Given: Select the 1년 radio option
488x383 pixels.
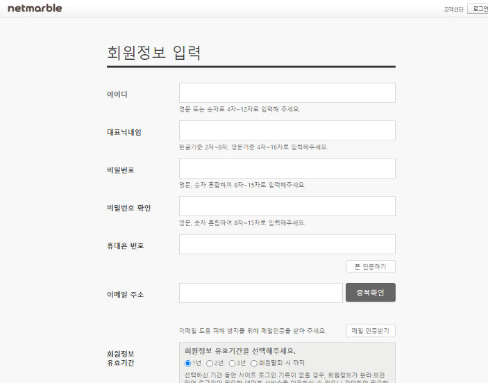Looking at the screenshot, I should pyautogui.click(x=187, y=364).
